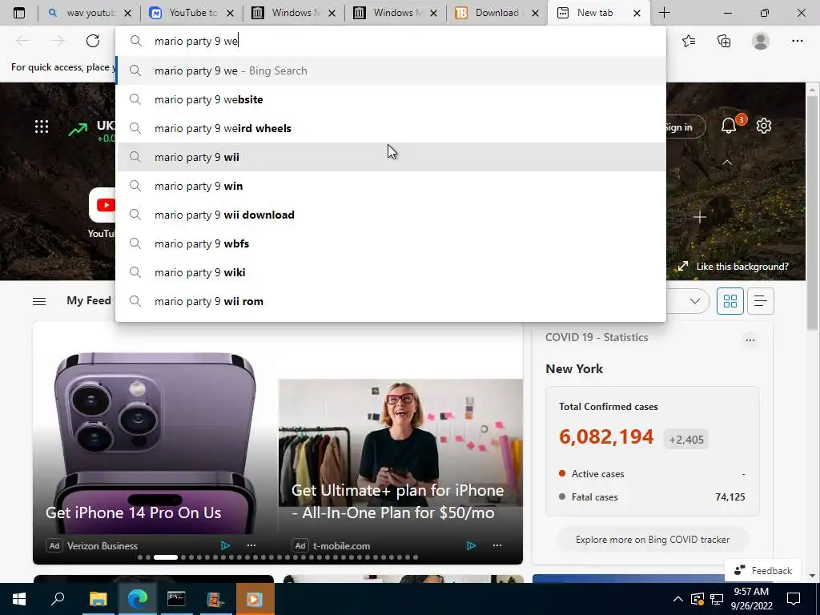The height and width of the screenshot is (615, 820).
Task: Open taskbar search magnifier
Action: click(58, 599)
